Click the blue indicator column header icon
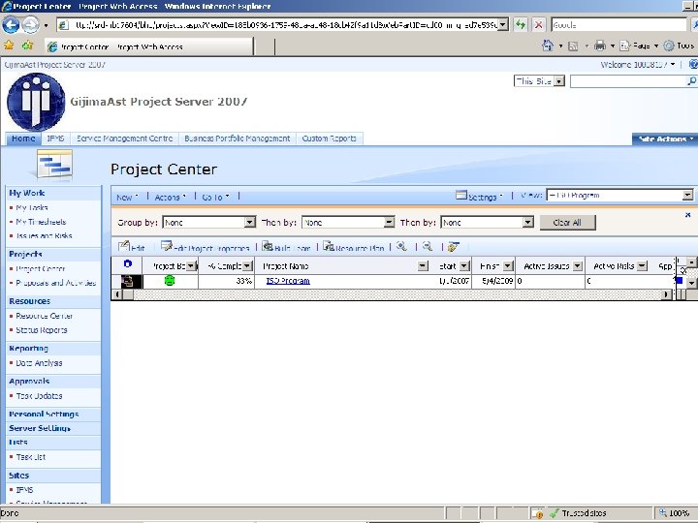This screenshot has height=523, width=698. click(128, 263)
